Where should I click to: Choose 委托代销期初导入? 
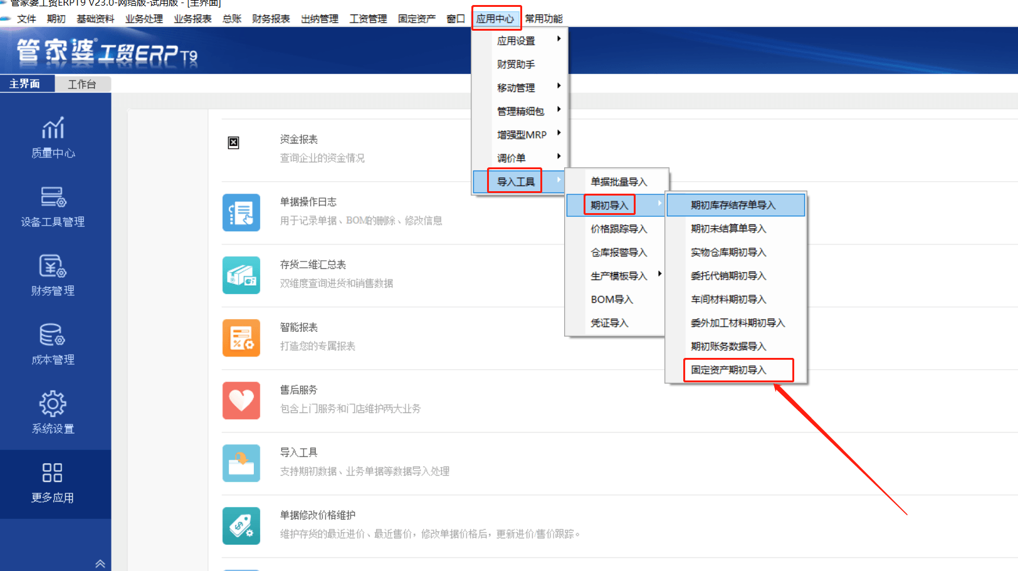736,276
